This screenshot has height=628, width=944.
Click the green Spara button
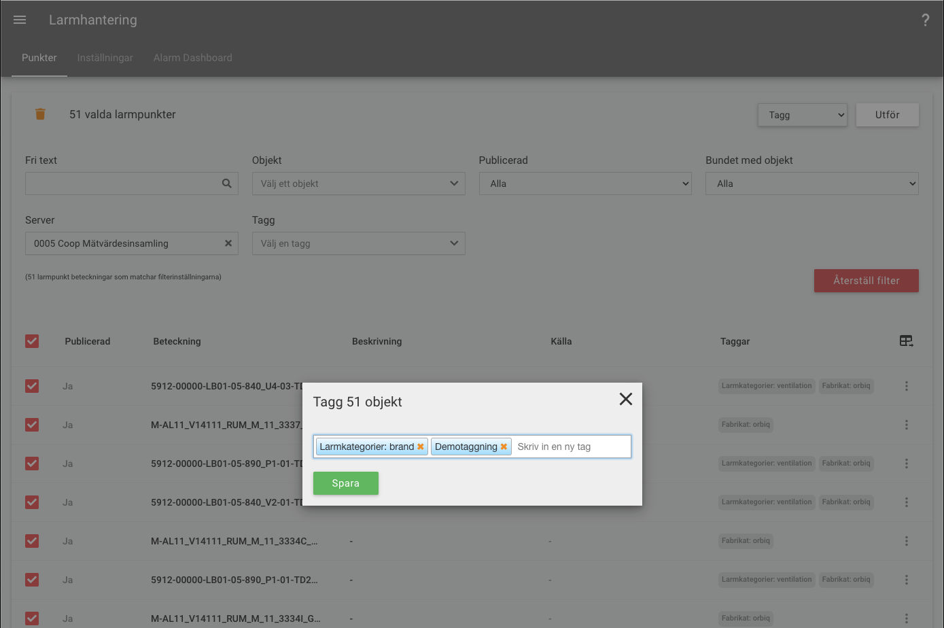point(346,483)
